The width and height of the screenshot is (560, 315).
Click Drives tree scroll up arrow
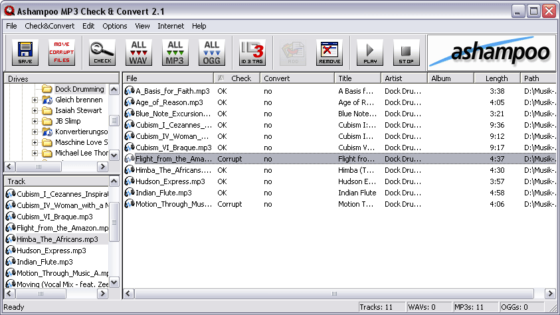click(x=114, y=89)
